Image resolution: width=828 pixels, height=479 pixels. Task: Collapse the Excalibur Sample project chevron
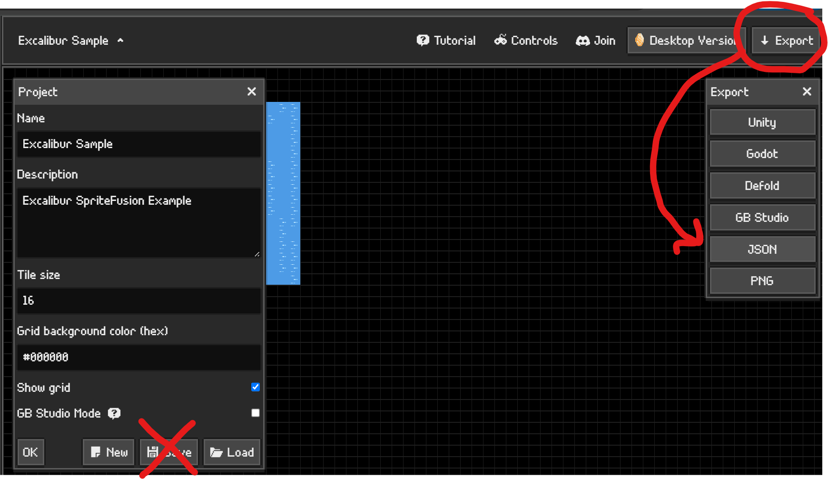[121, 40]
